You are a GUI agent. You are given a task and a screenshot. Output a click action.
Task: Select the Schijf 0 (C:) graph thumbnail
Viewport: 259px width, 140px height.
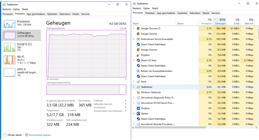pos(9,47)
